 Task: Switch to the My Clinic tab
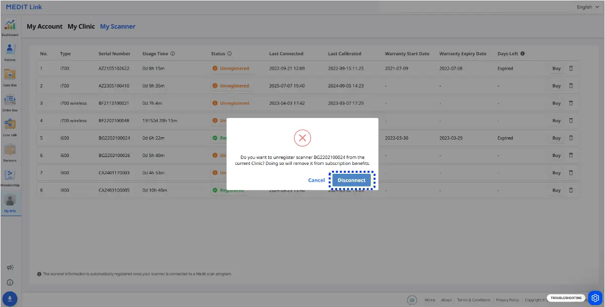click(x=81, y=27)
